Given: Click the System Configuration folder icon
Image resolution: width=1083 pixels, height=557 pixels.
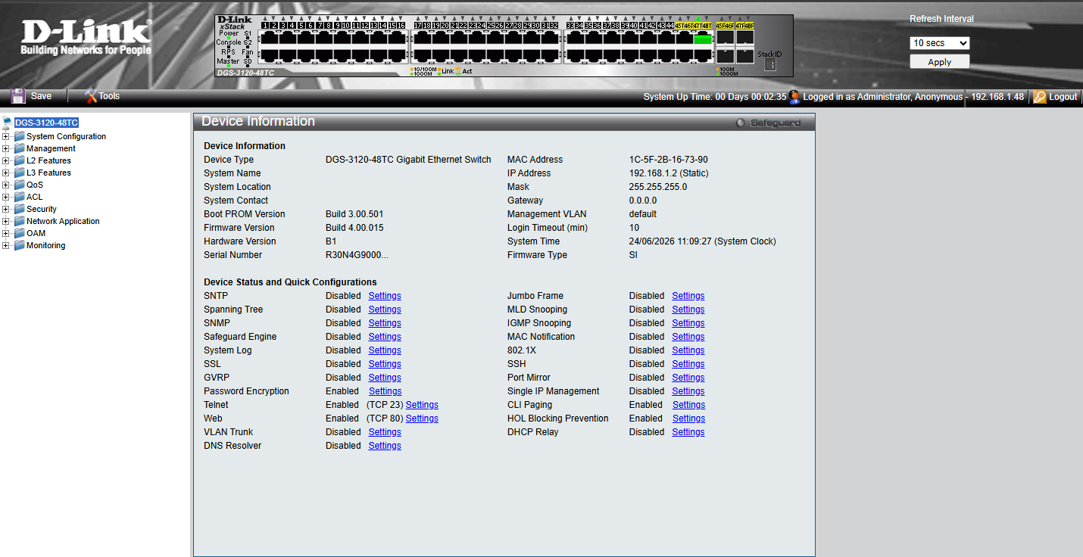Looking at the screenshot, I should coord(20,136).
